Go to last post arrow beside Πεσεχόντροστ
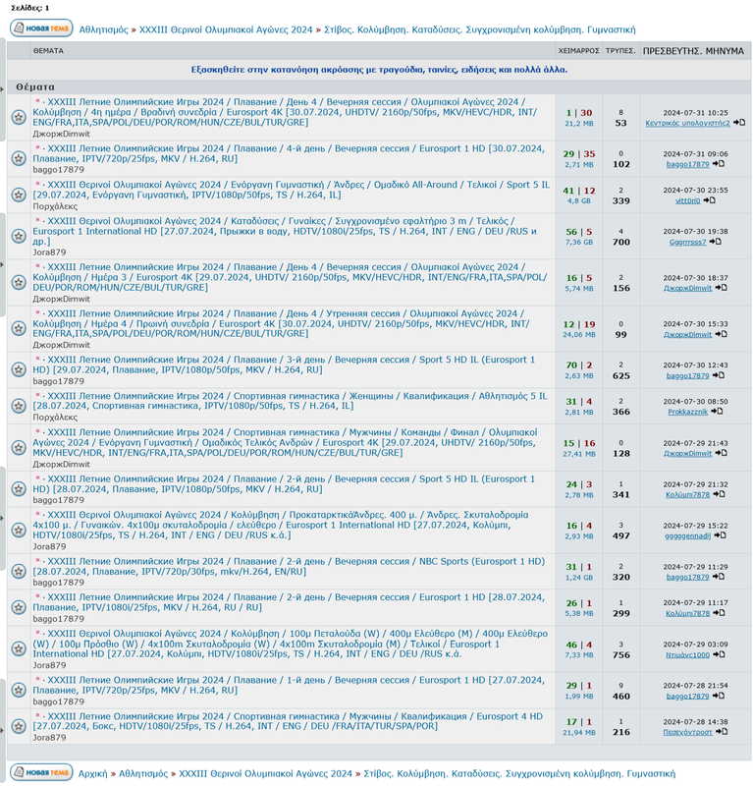753x786 pixels. (x=722, y=731)
